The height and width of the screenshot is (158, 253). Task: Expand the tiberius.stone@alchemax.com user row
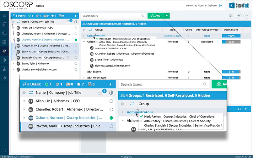14,69
